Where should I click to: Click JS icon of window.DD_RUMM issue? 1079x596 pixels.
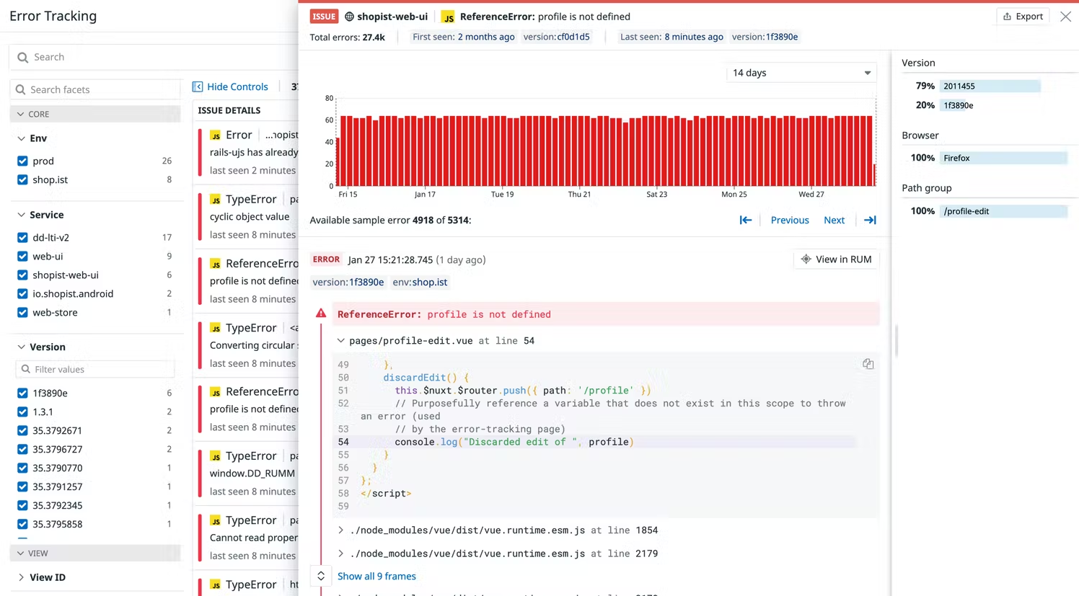[215, 456]
